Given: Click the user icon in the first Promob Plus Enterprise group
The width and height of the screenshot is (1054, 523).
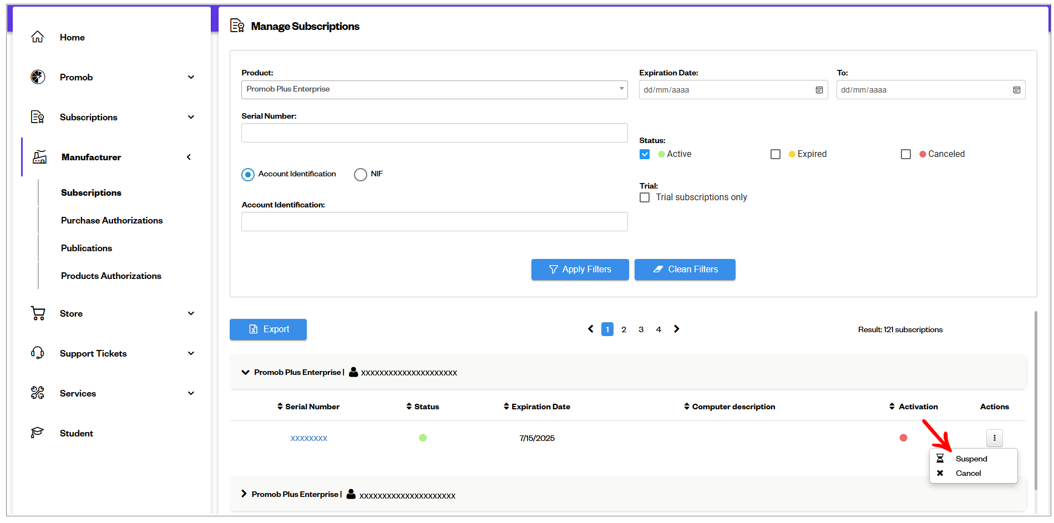Looking at the screenshot, I should tap(353, 372).
